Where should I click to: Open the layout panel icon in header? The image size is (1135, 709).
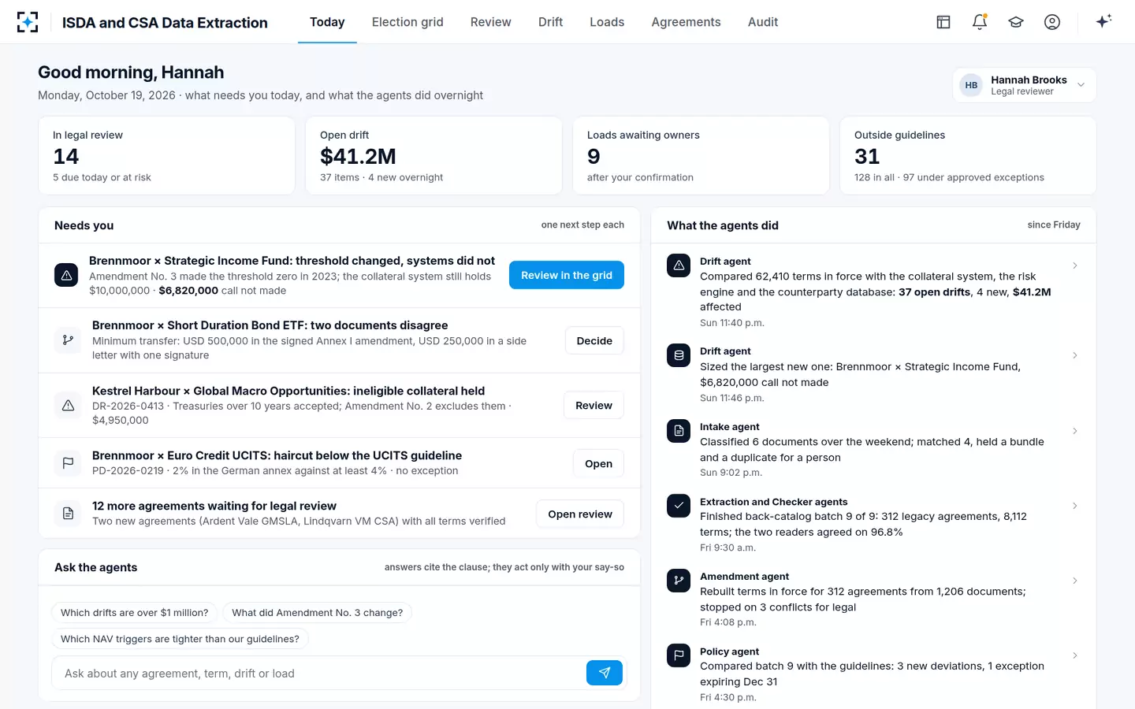(x=943, y=22)
